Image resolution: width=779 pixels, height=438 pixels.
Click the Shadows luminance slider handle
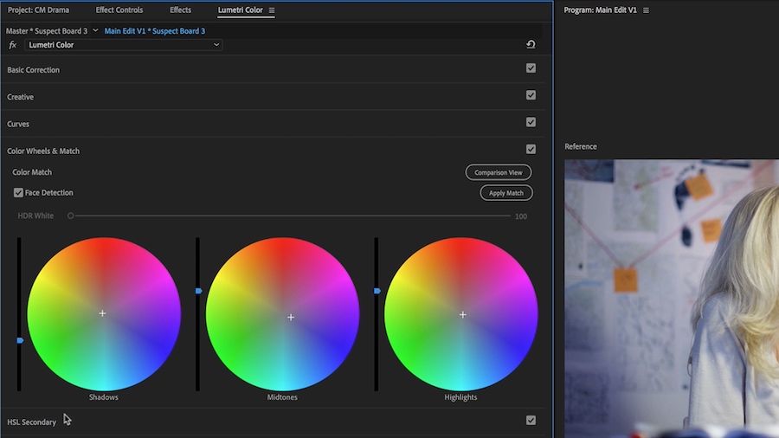20,340
